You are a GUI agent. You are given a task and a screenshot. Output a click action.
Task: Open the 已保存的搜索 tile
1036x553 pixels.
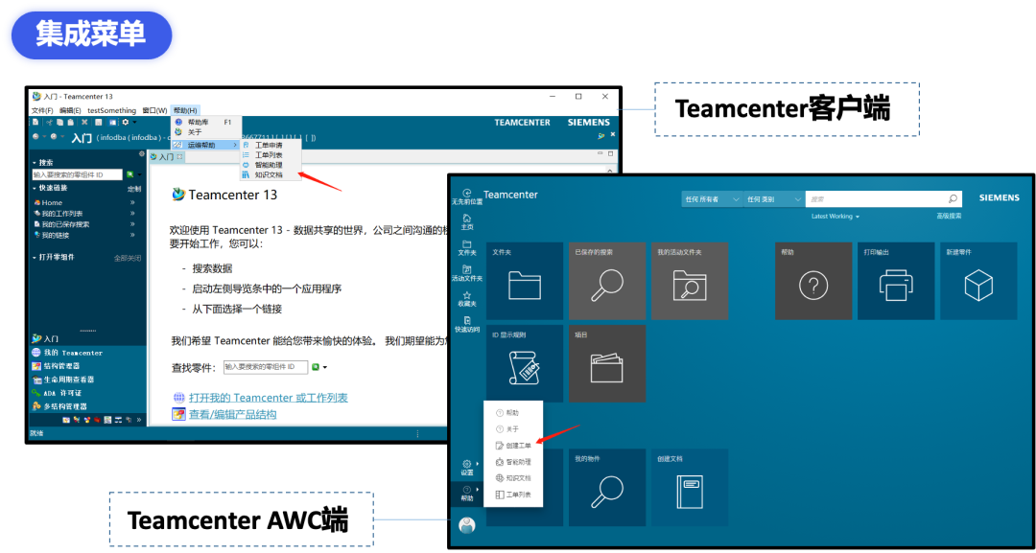[x=607, y=280]
